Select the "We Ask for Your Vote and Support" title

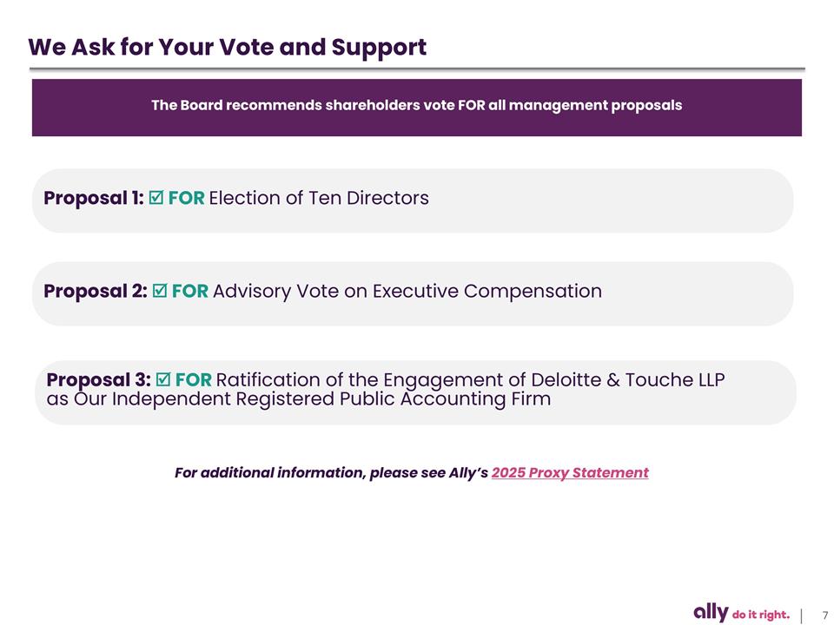(x=227, y=47)
